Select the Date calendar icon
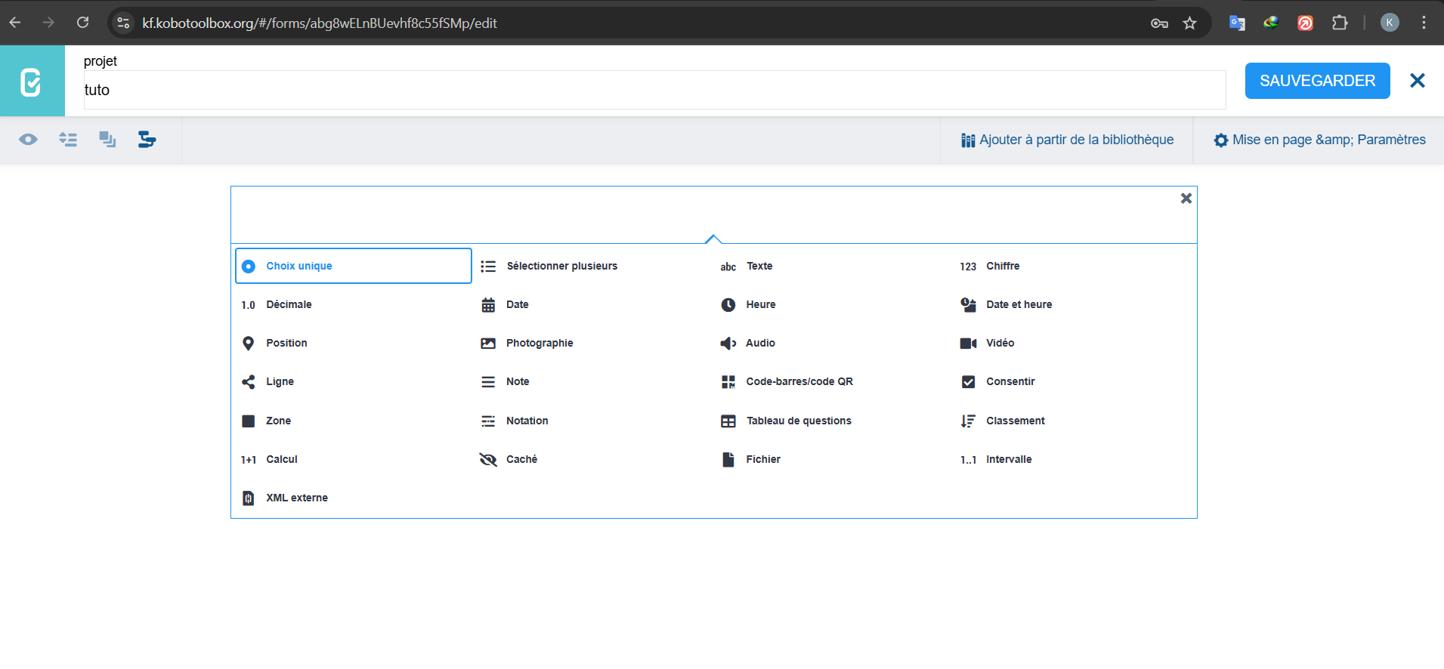 tap(488, 305)
